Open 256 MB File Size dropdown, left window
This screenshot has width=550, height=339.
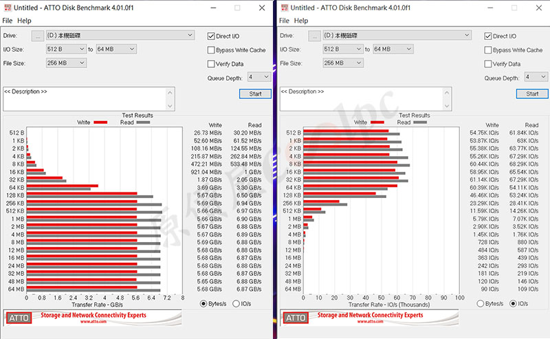(66, 63)
